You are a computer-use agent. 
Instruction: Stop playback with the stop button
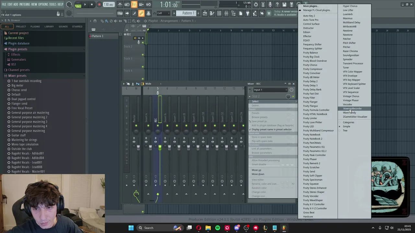(x=92, y=5)
